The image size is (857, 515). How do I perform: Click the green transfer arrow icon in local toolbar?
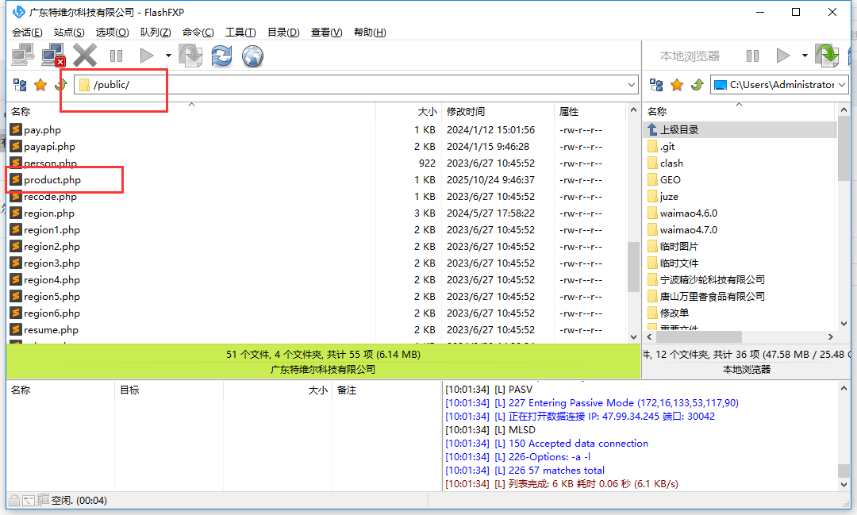827,56
